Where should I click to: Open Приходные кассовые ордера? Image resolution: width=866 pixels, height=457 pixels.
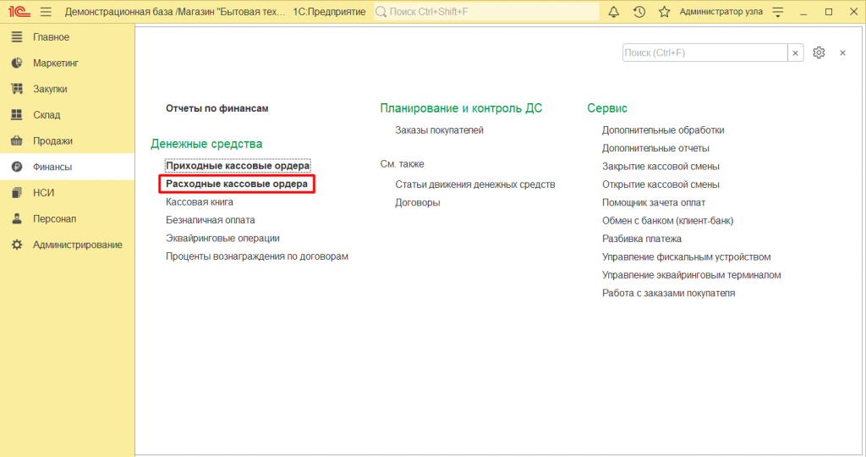click(x=238, y=166)
